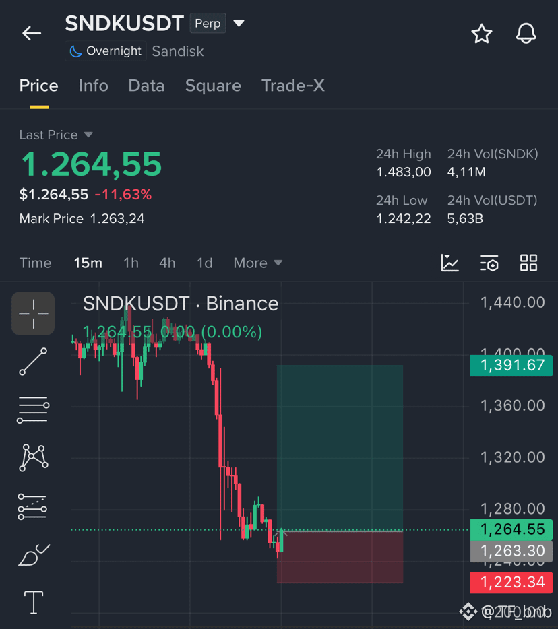Click the SNDKUSDT · Binance chart title

click(x=181, y=304)
